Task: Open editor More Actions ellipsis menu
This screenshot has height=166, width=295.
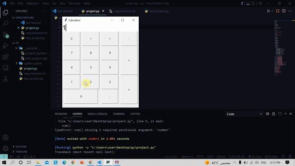Action: (290, 11)
